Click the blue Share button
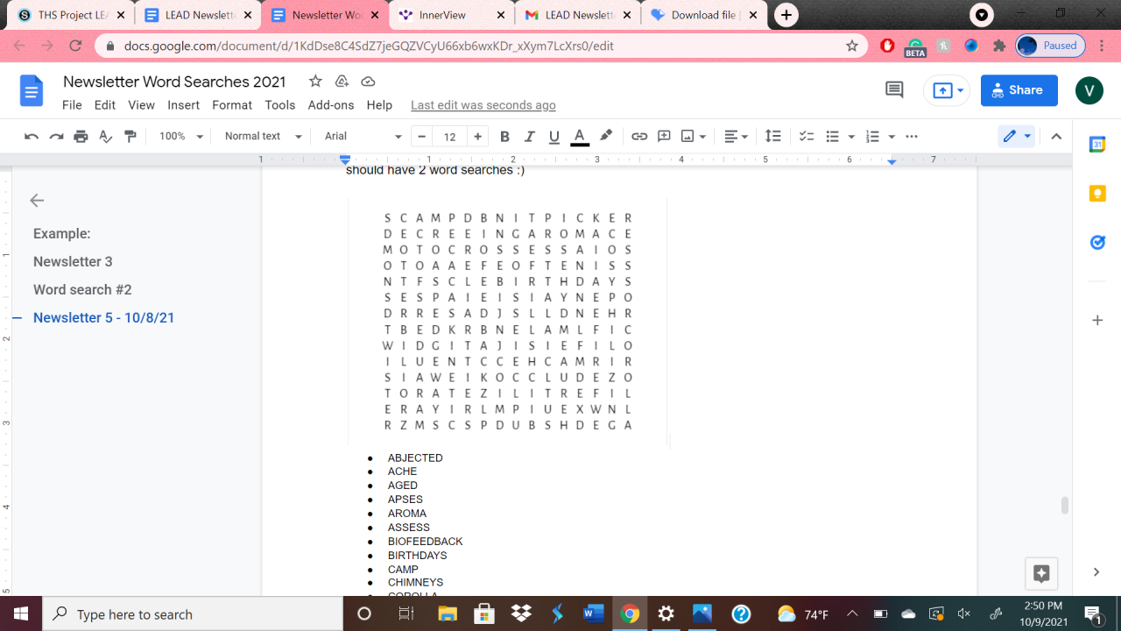The image size is (1121, 631). tap(1019, 90)
